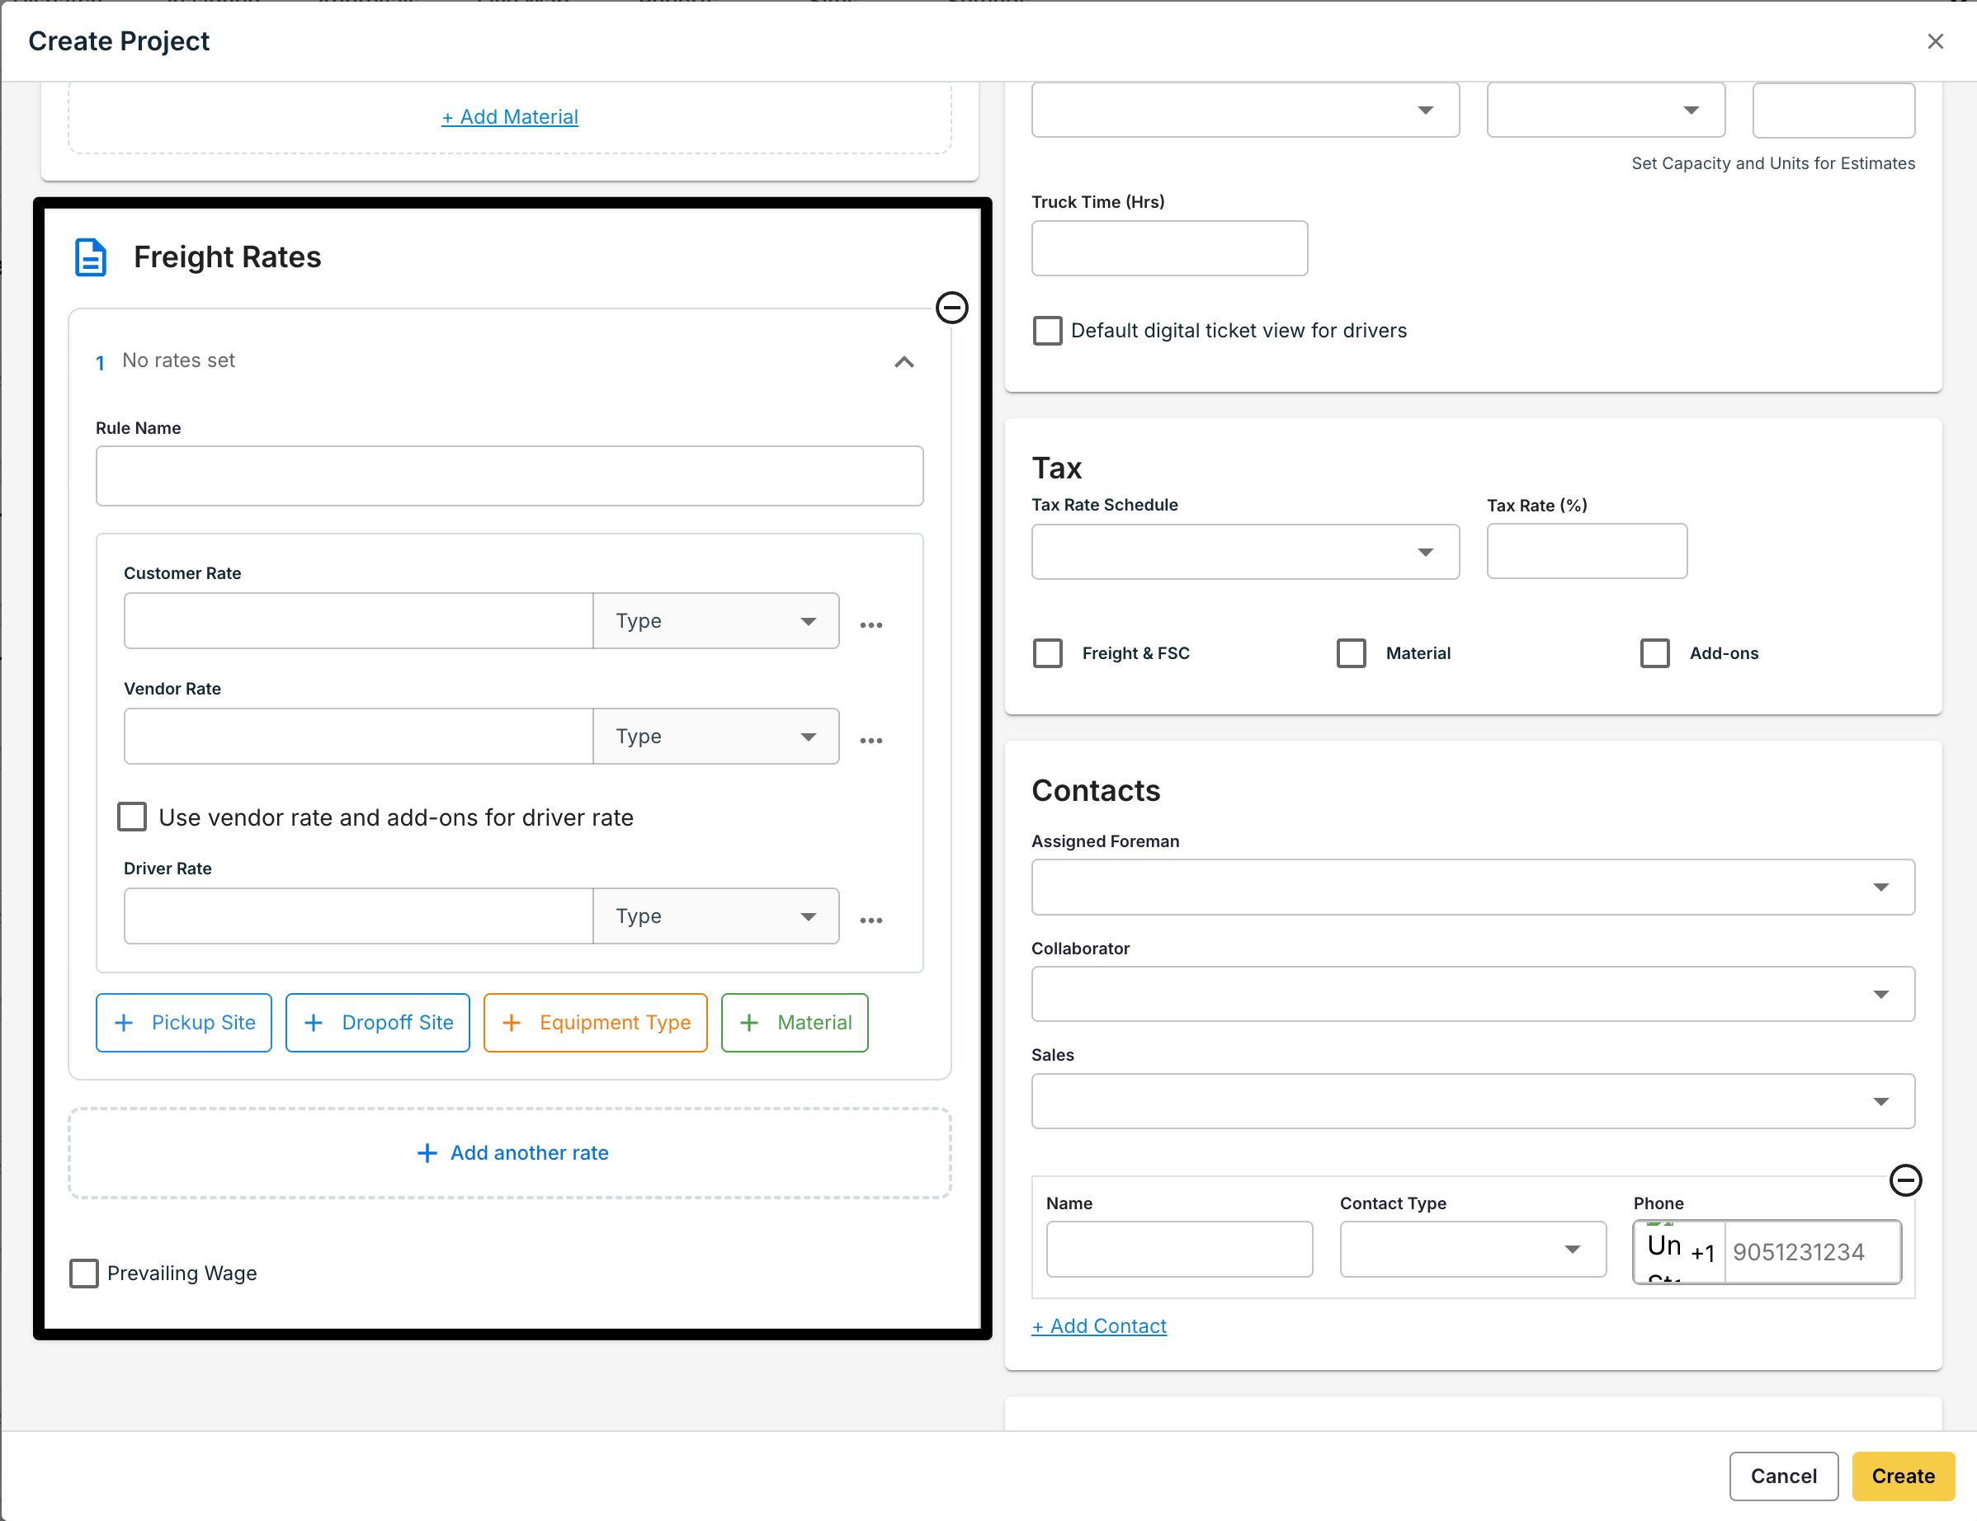Click the Cancel button

(x=1783, y=1476)
